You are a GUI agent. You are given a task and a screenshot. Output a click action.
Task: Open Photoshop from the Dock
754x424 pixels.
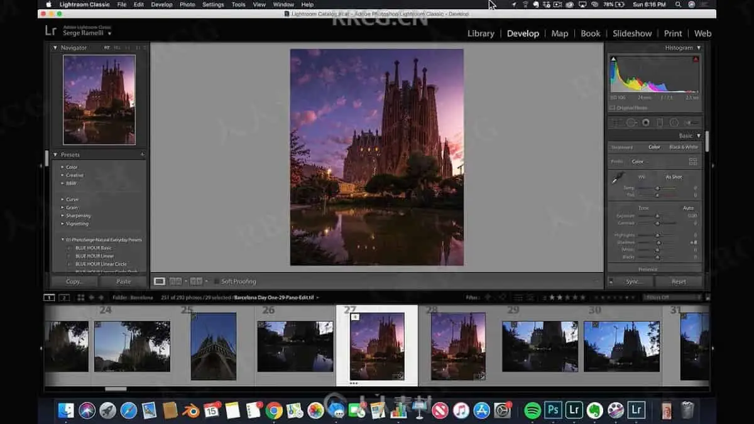tap(552, 411)
